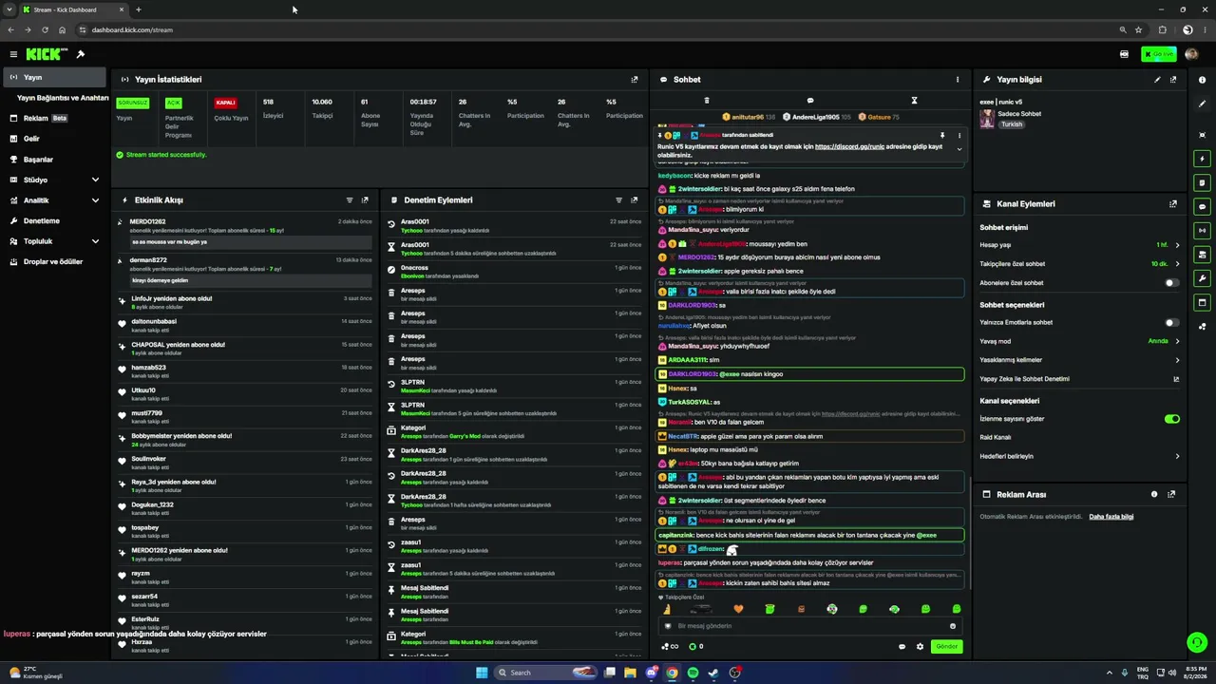The image size is (1216, 684).
Task: Toggle the wrench widget in the right rail
Action: click(1203, 278)
